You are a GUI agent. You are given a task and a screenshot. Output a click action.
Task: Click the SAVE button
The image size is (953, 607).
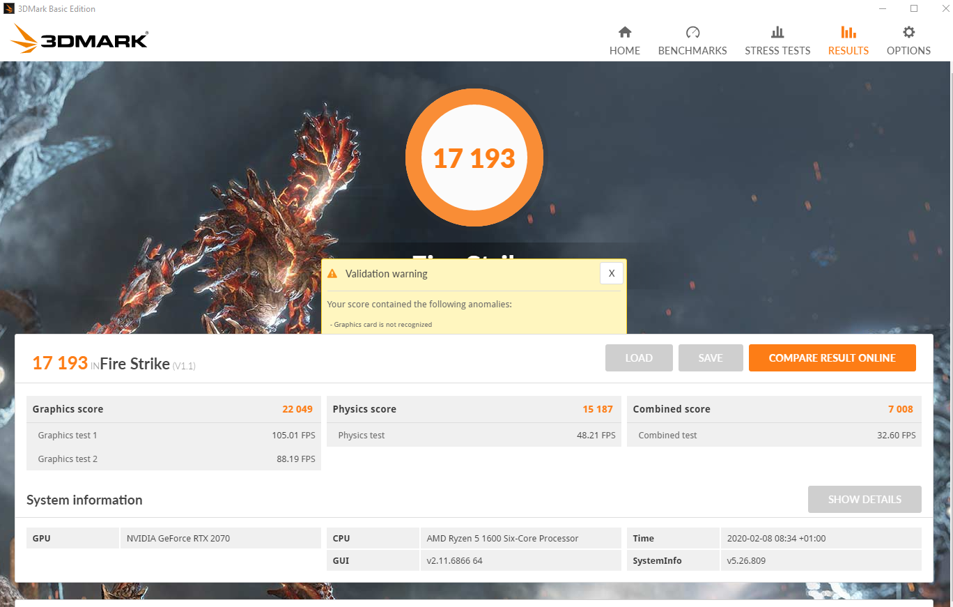[x=711, y=358]
